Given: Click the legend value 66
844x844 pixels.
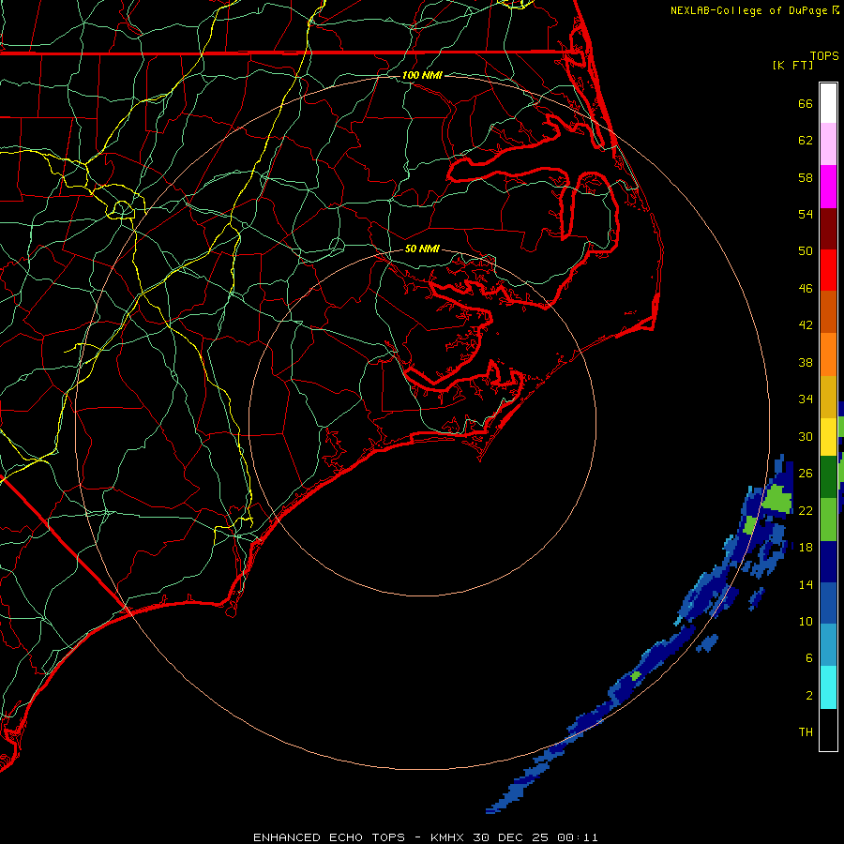Looking at the screenshot, I should (806, 103).
